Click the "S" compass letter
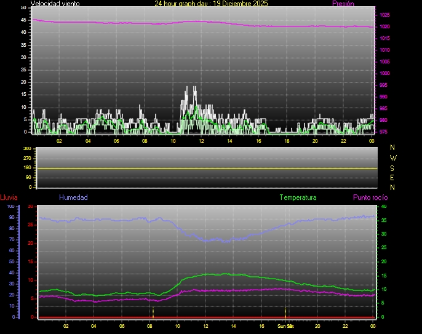Screen dimensions: 422x334 point(393,167)
